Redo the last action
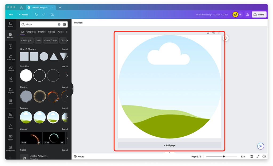 tap(43, 14)
